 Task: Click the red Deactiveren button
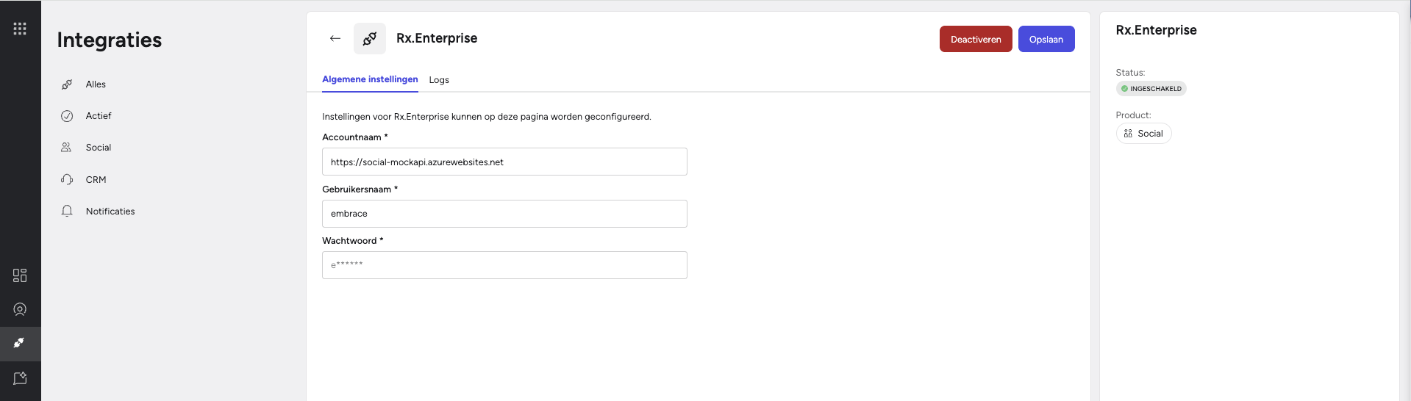click(x=976, y=39)
